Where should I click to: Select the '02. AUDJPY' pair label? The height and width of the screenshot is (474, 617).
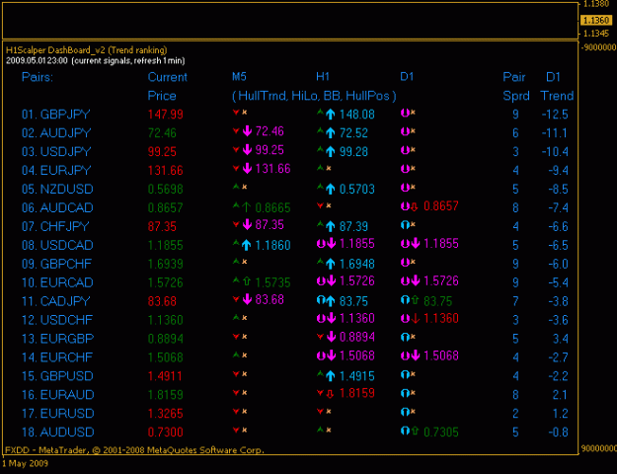click(x=56, y=133)
